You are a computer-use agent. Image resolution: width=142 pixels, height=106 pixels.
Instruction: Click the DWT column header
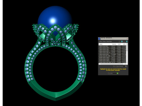(120, 44)
